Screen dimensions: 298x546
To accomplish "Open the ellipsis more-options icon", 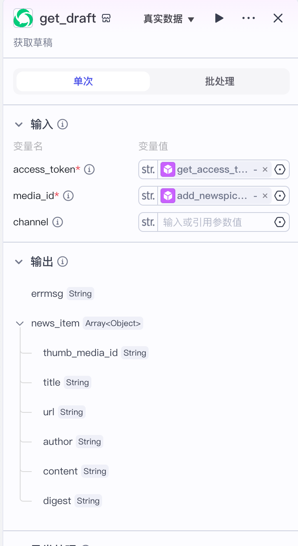I will coord(248,18).
